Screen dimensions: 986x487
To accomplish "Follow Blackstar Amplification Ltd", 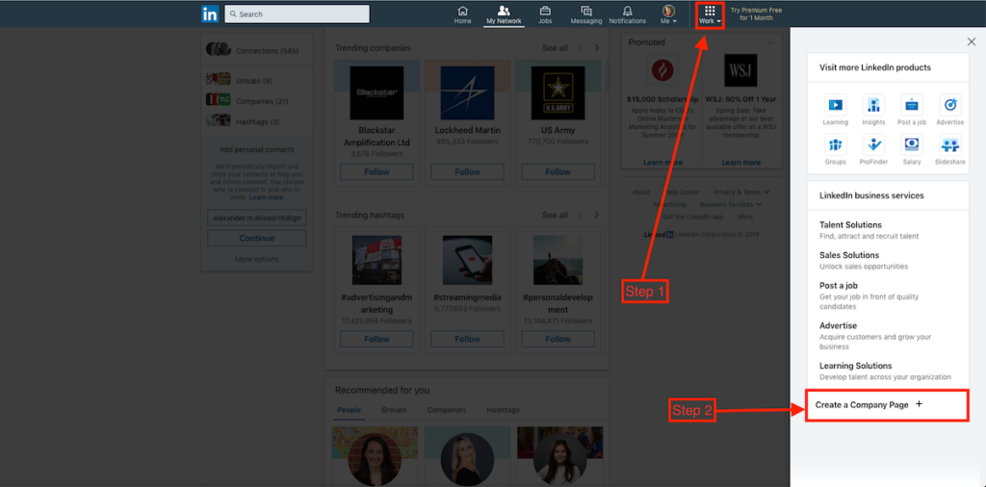I will pyautogui.click(x=376, y=171).
